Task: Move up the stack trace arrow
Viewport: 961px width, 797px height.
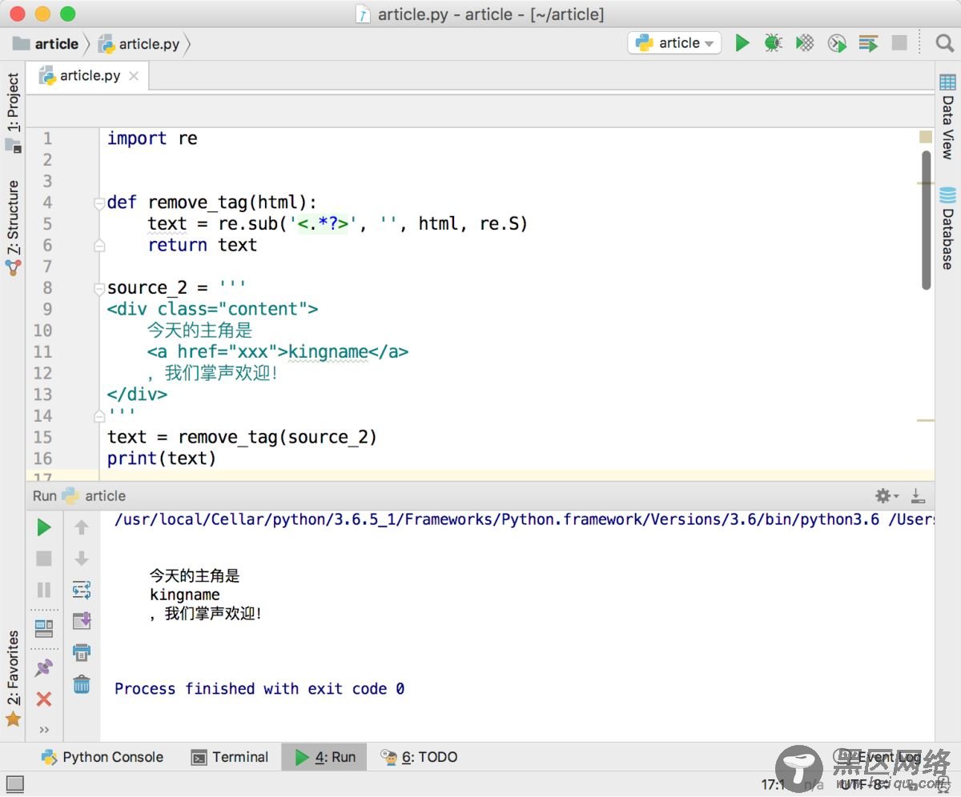Action: point(82,527)
